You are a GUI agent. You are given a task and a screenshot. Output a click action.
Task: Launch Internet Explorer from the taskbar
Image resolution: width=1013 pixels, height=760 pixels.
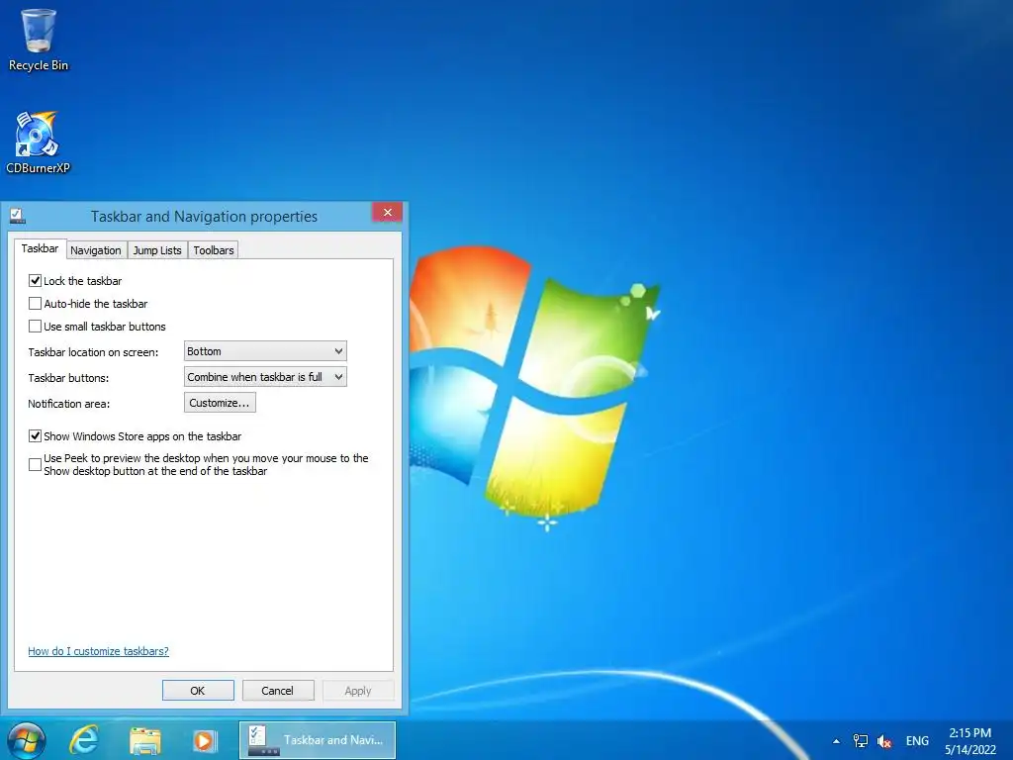pos(85,740)
